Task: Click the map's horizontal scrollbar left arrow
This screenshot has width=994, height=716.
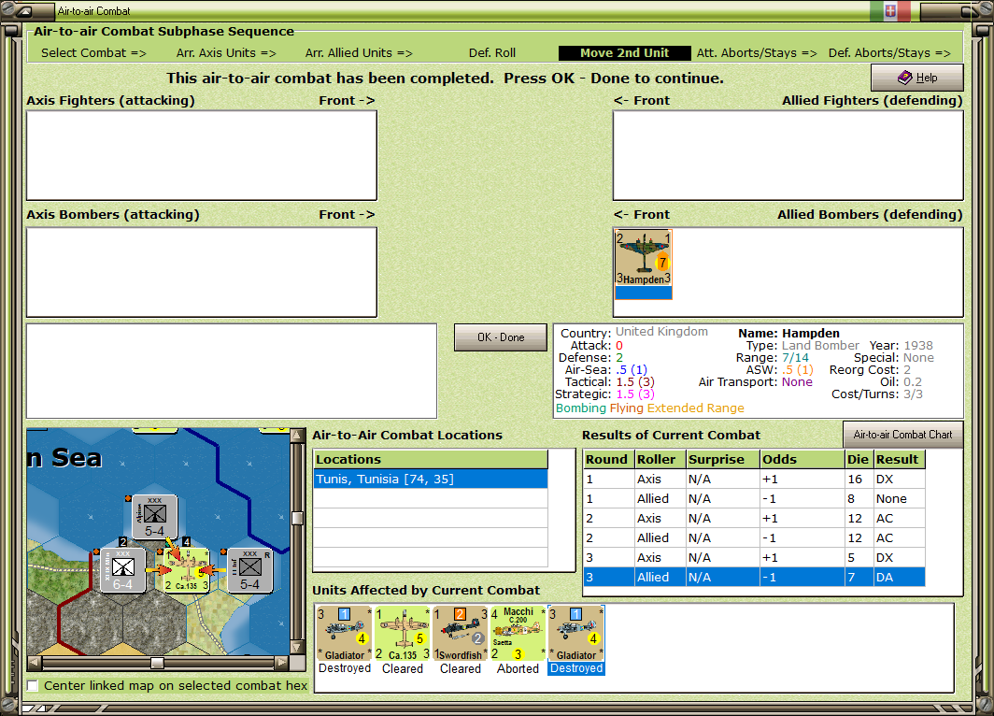Action: coord(35,663)
